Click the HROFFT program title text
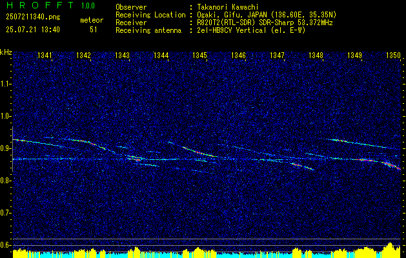 tap(40, 5)
